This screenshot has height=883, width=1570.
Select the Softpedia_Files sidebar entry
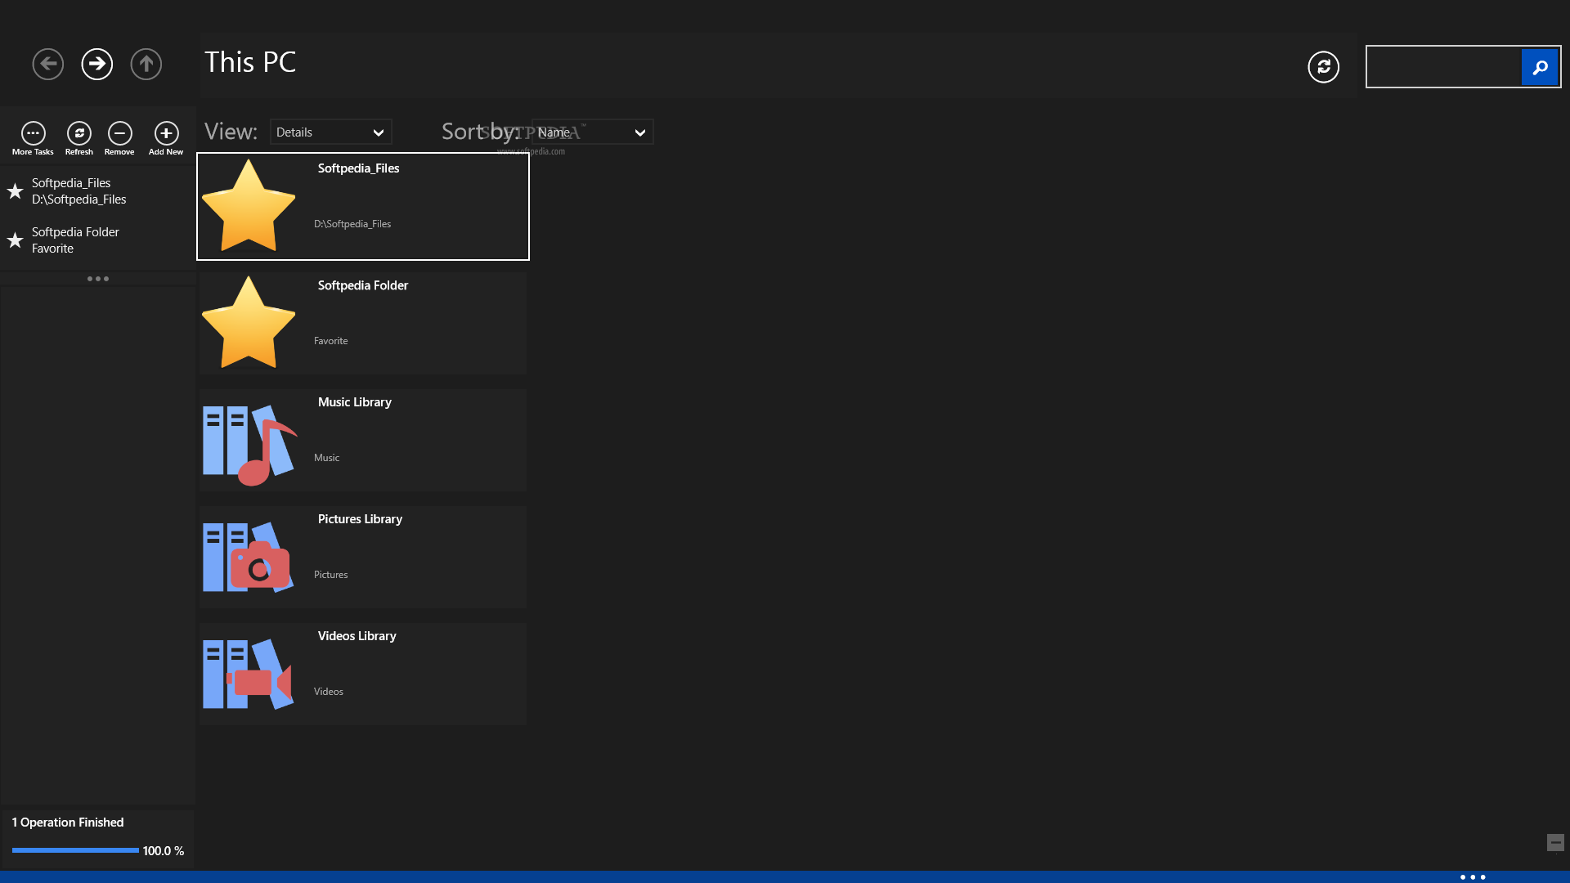(x=98, y=191)
